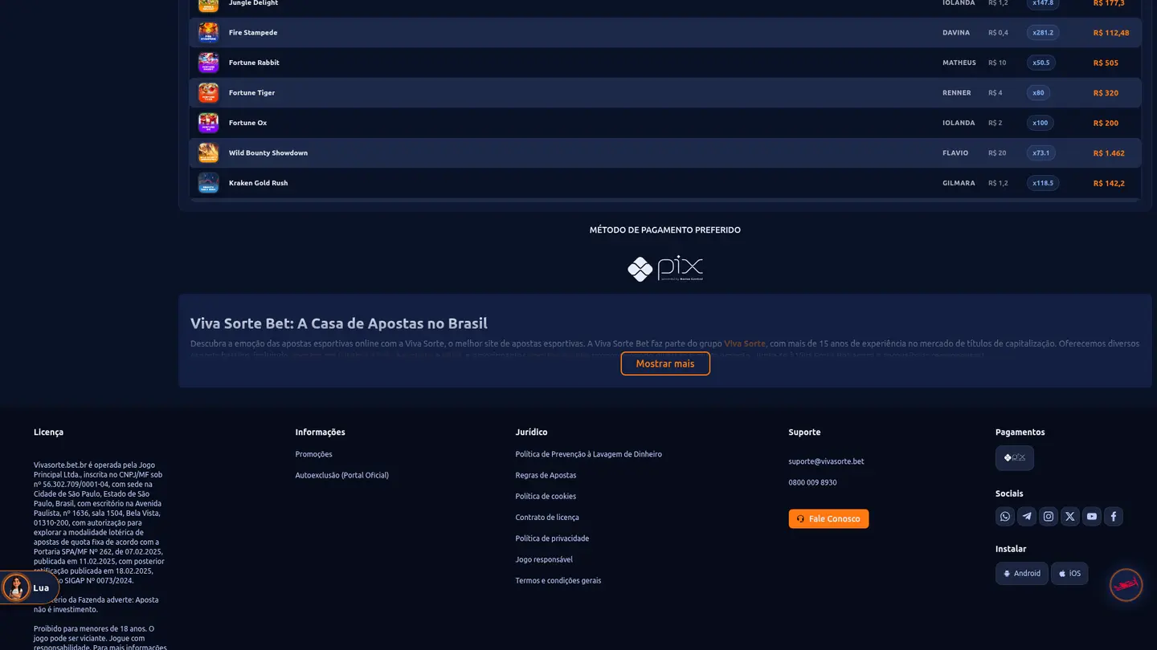Open the Política de privacidade link
The width and height of the screenshot is (1157, 650).
tap(552, 538)
